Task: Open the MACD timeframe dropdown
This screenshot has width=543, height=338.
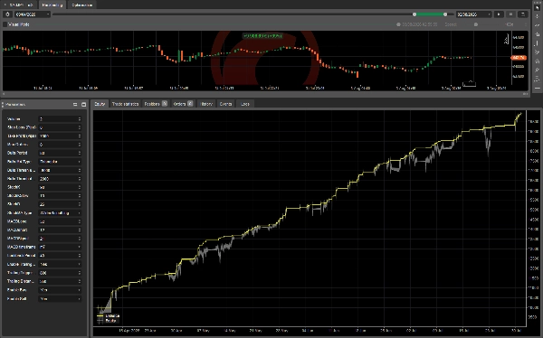Action: point(60,247)
